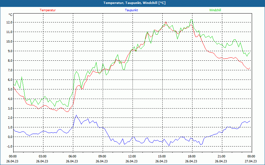Click the 9,0 y-axis value
This screenshot has height=165, width=265.
point(10,51)
